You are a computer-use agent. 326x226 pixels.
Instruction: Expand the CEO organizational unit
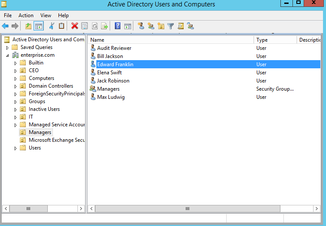point(15,71)
